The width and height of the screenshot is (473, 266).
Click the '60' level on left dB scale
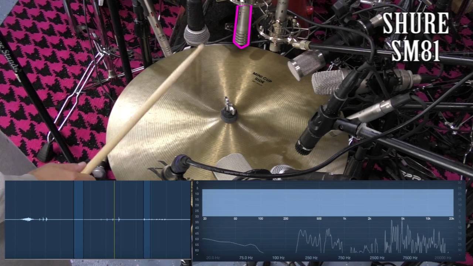(x=197, y=250)
